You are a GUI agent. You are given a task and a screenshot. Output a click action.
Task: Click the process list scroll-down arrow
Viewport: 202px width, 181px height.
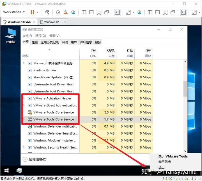point(185,151)
